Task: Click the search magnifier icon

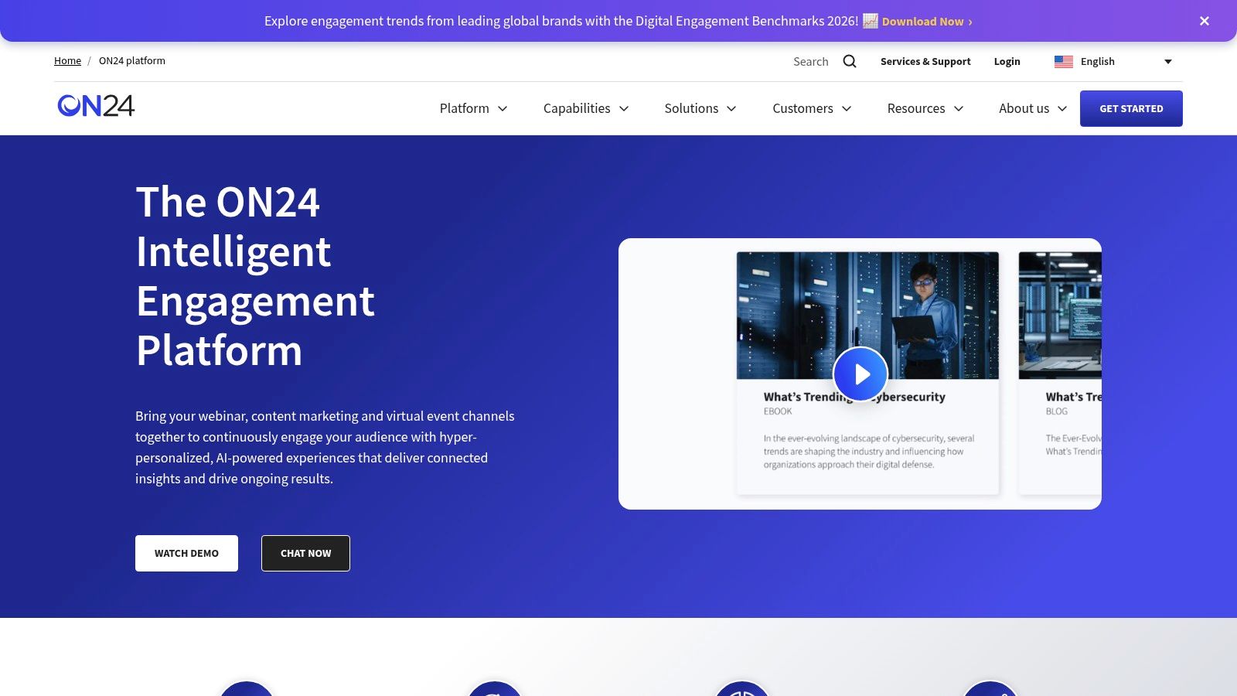Action: (x=850, y=61)
